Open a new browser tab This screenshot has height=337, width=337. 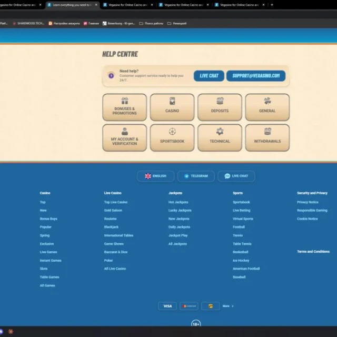click(x=272, y=5)
